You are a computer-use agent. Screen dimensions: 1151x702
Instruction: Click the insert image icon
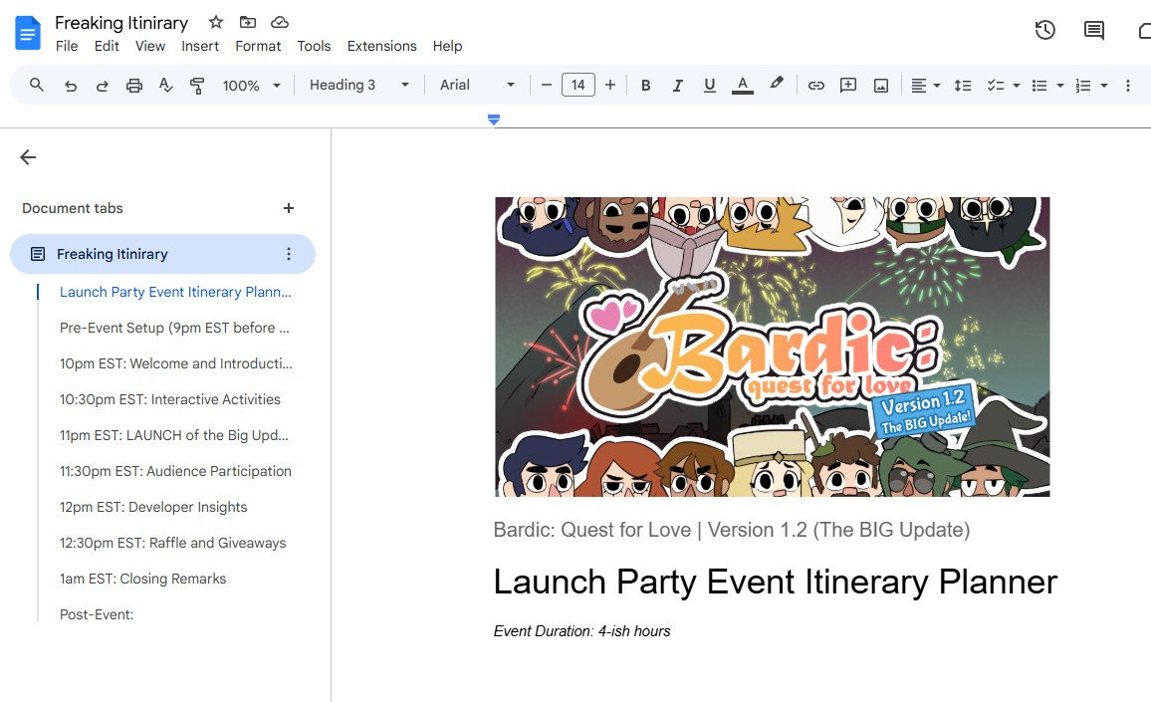881,86
